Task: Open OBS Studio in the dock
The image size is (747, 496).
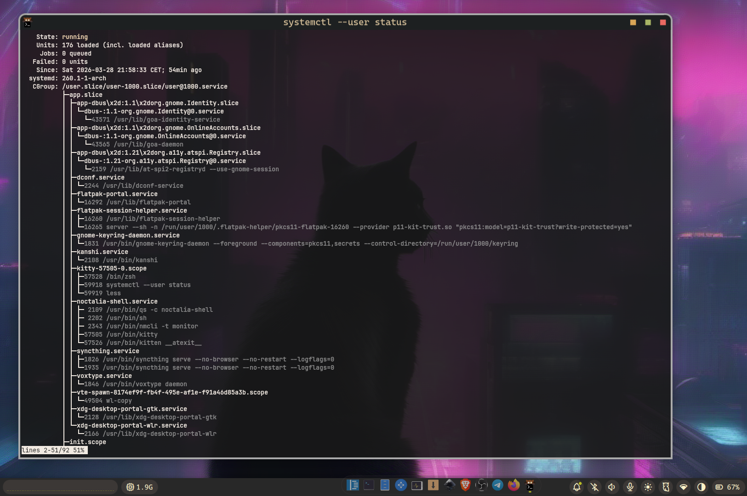Action: (x=481, y=485)
